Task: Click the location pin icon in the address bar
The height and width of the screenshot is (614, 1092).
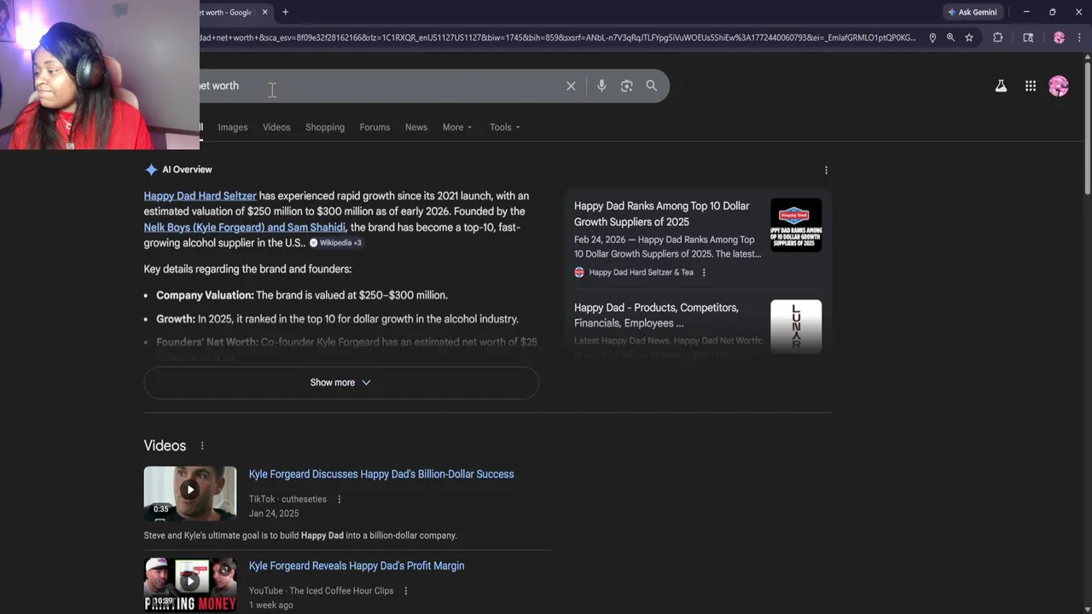Action: click(932, 38)
